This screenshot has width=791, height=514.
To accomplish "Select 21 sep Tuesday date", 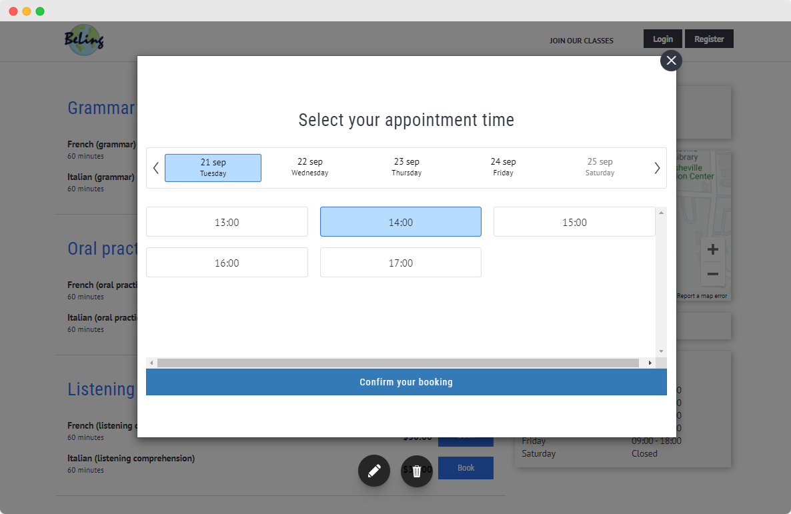I will [x=213, y=168].
